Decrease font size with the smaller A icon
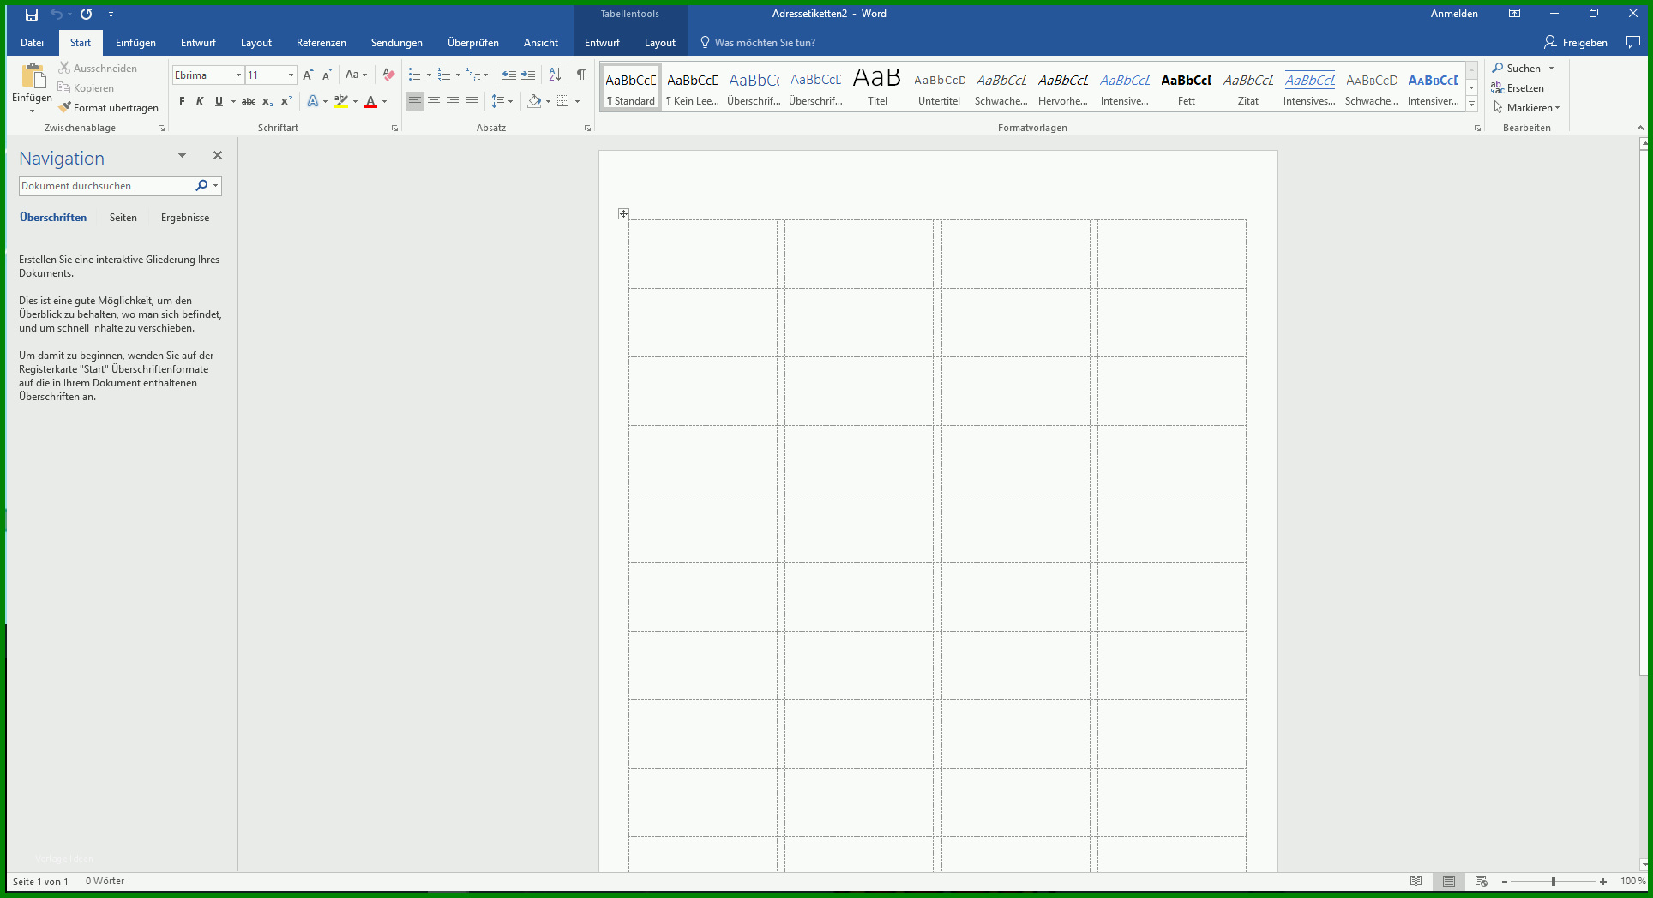 327,75
